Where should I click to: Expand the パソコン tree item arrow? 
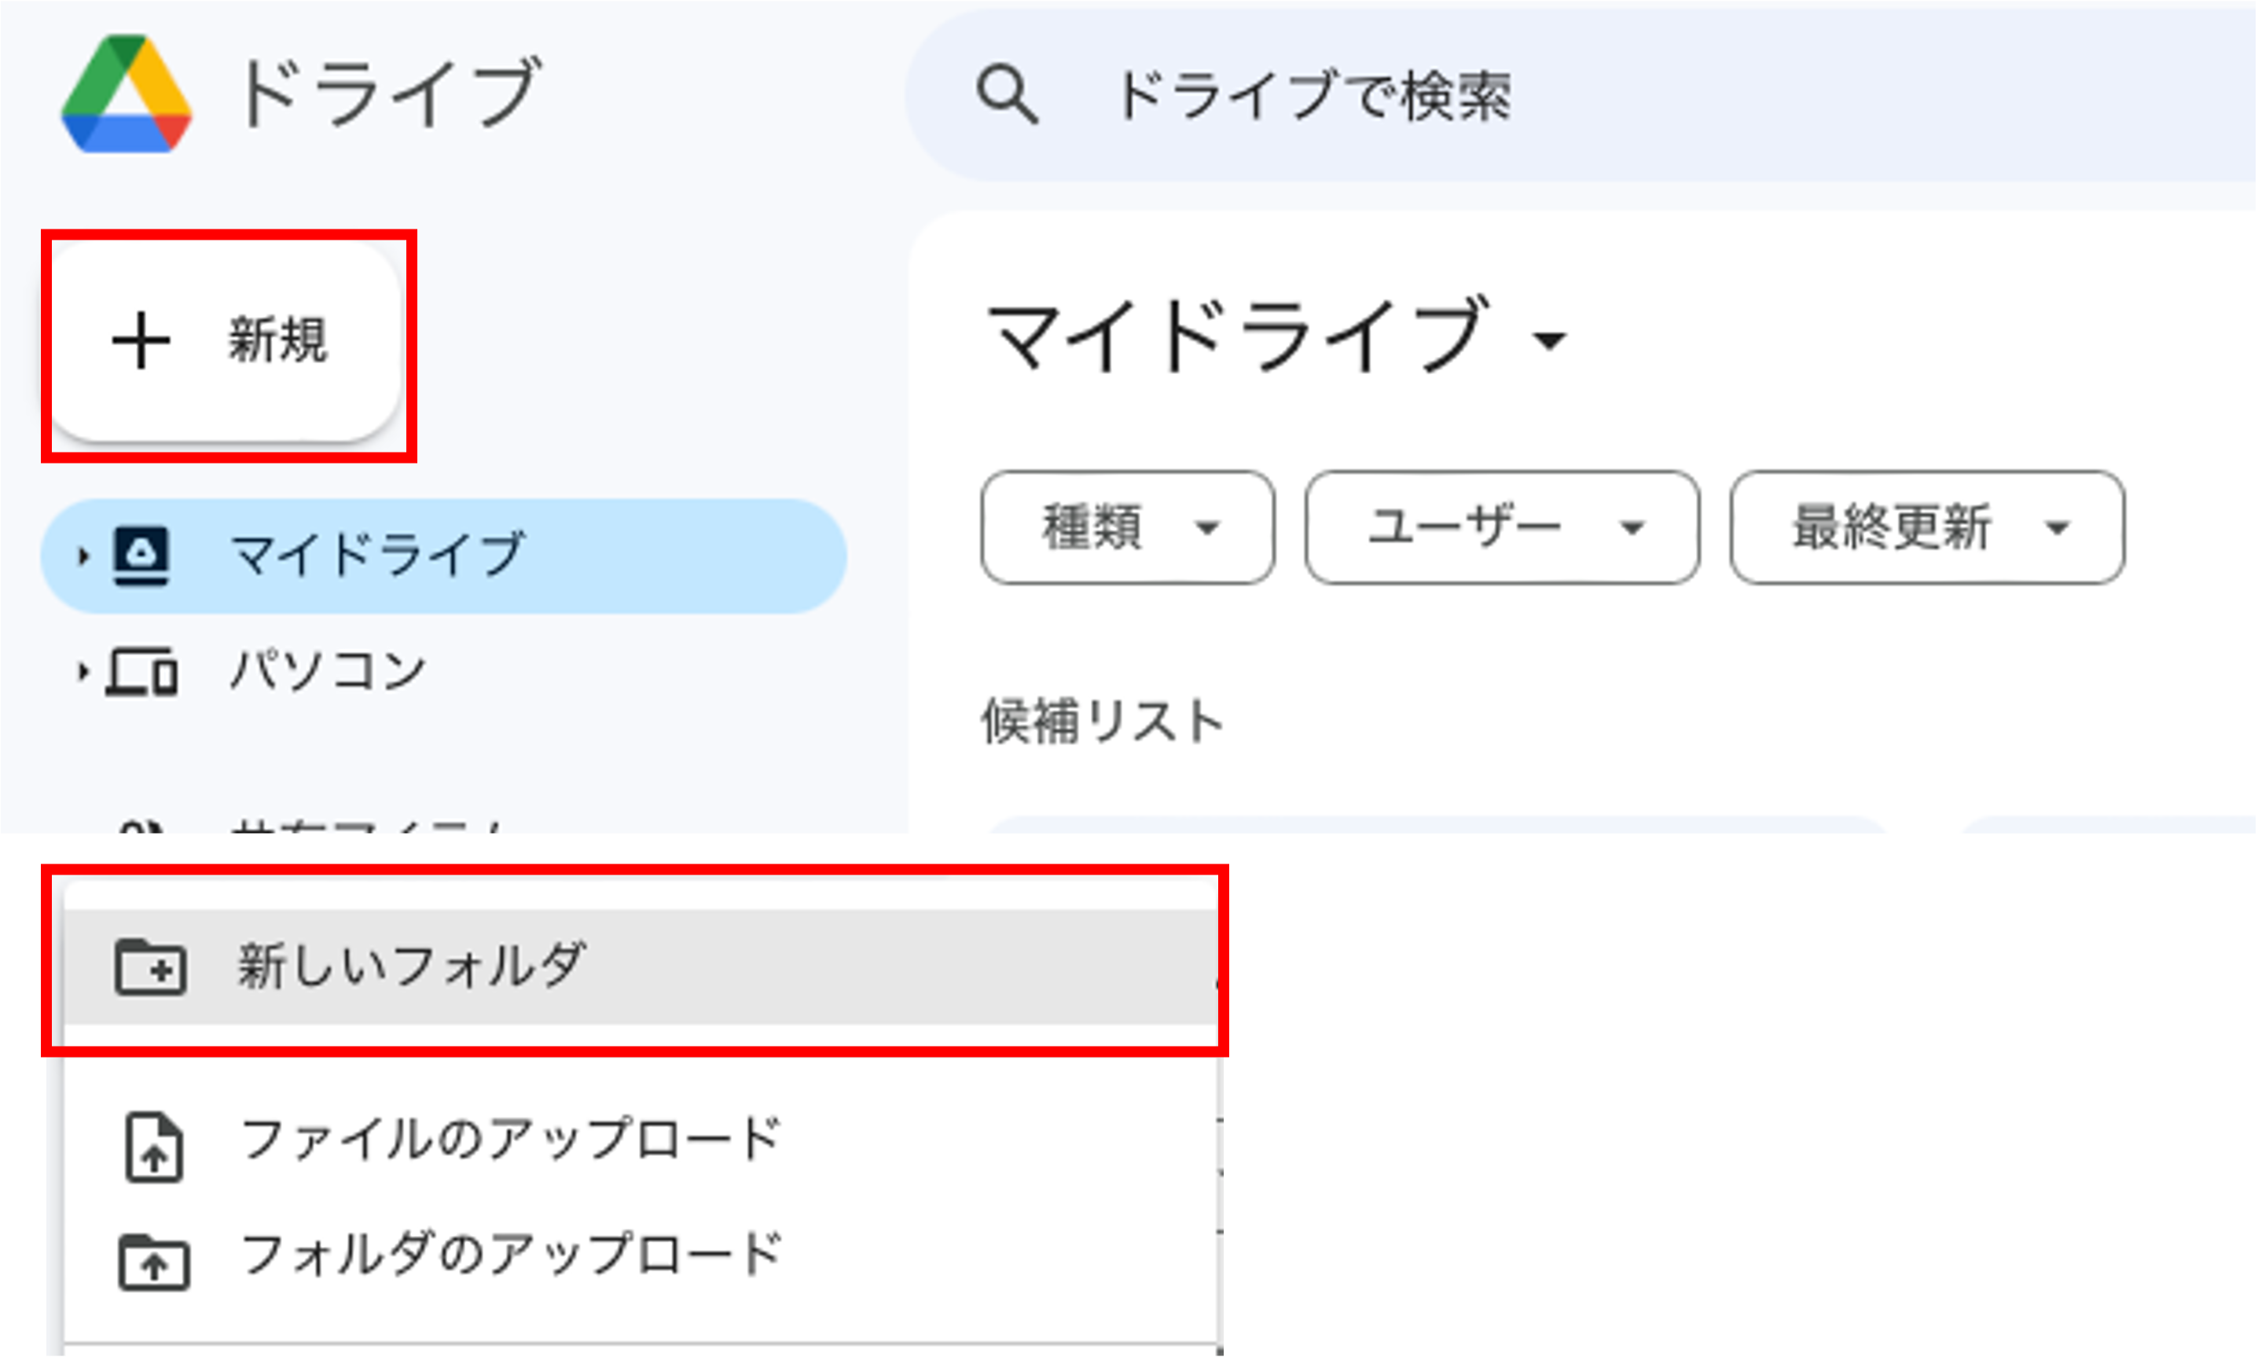pyautogui.click(x=83, y=672)
